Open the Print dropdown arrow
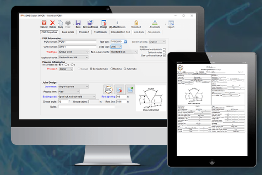This screenshot has height=175, width=262. 73,24
